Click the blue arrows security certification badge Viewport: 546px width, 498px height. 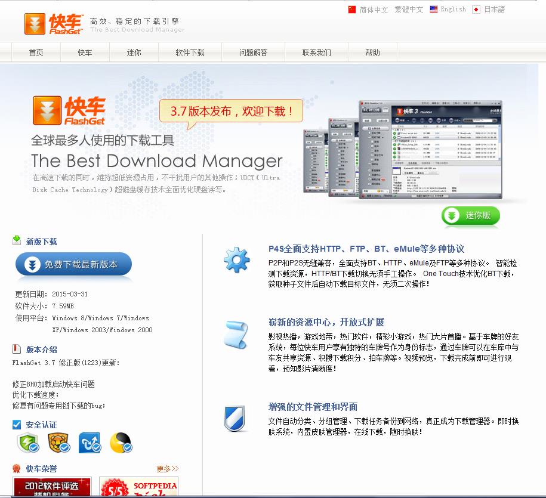point(90,443)
